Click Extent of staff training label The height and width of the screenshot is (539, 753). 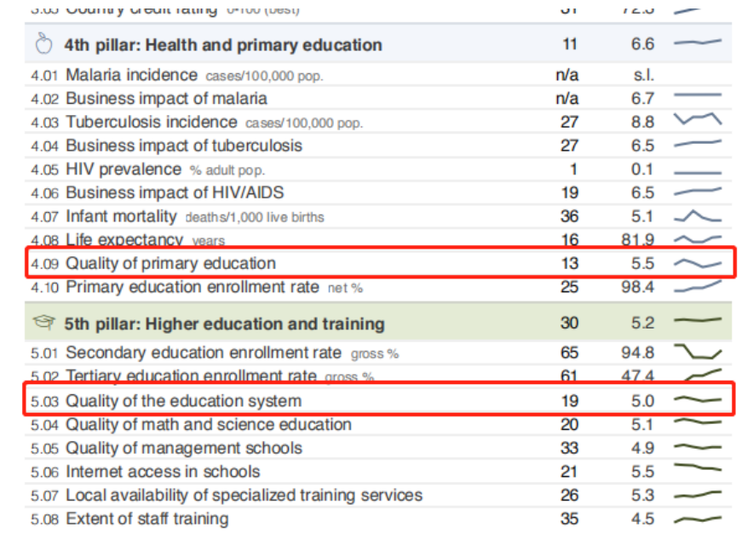click(x=147, y=519)
